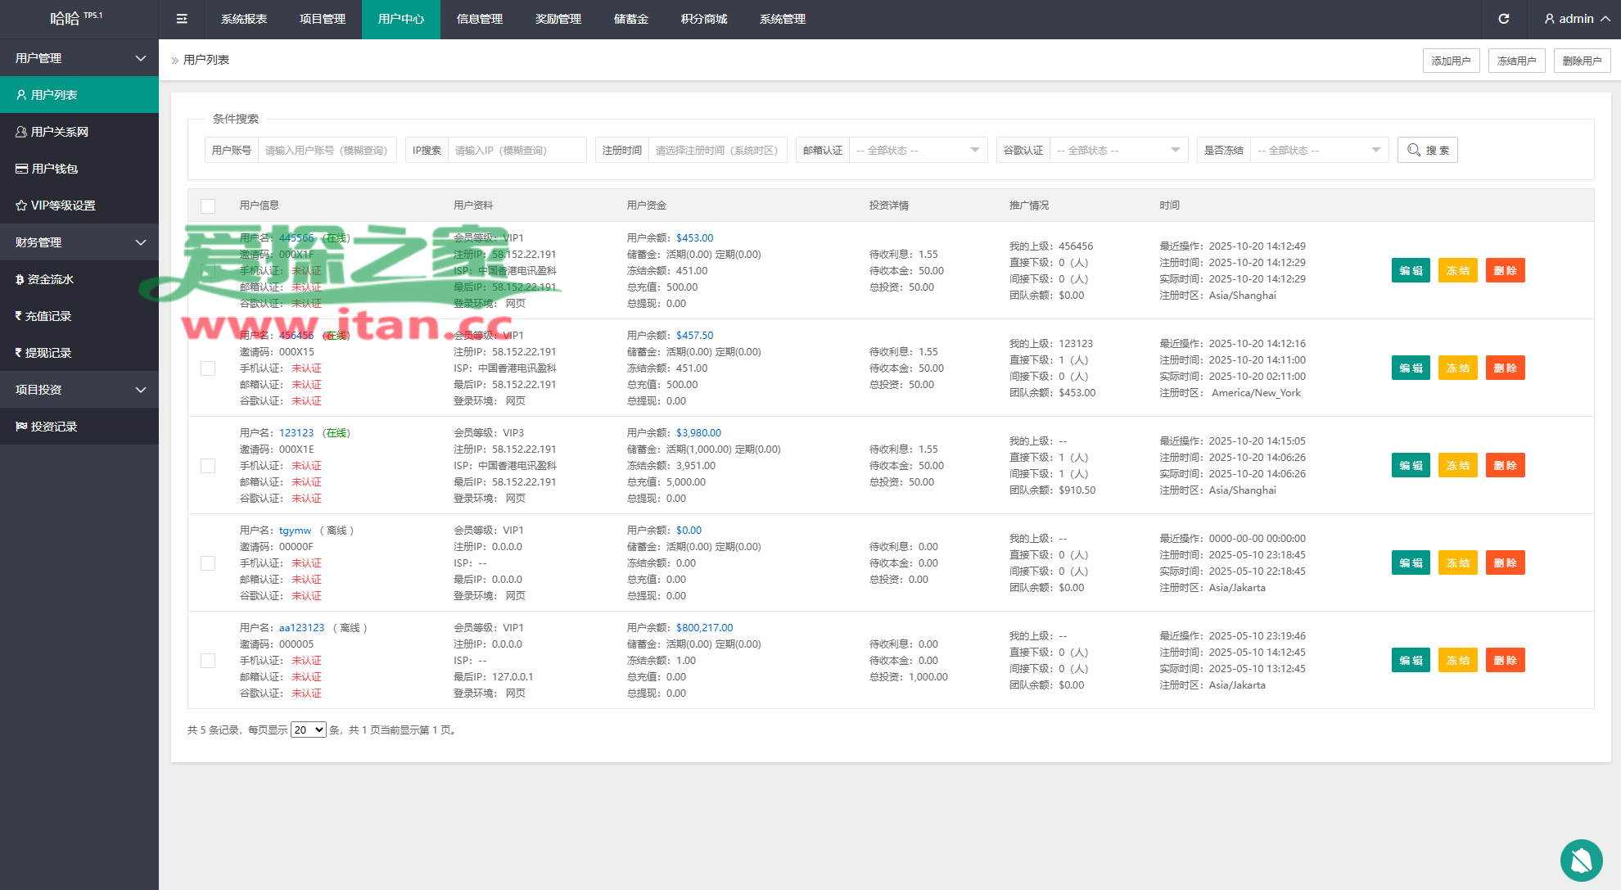
Task: Open VIP等级设置 star item
Action: pyautogui.click(x=62, y=206)
